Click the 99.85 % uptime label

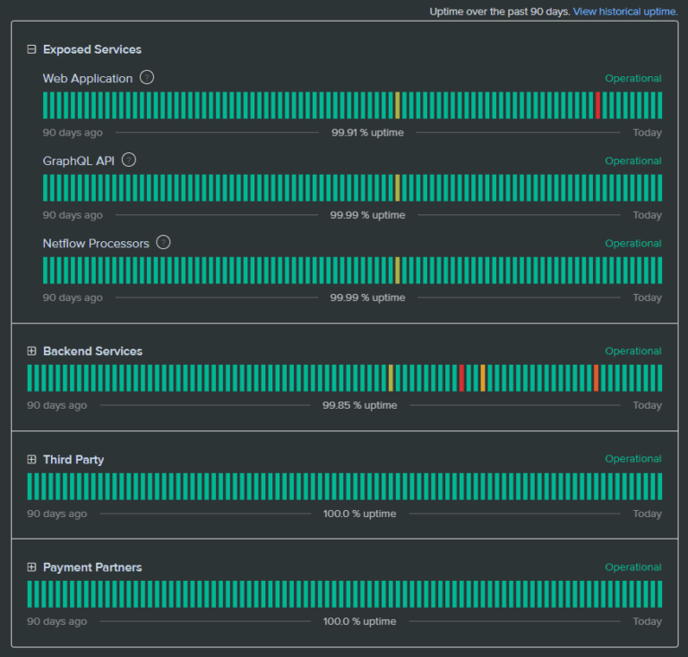click(359, 405)
